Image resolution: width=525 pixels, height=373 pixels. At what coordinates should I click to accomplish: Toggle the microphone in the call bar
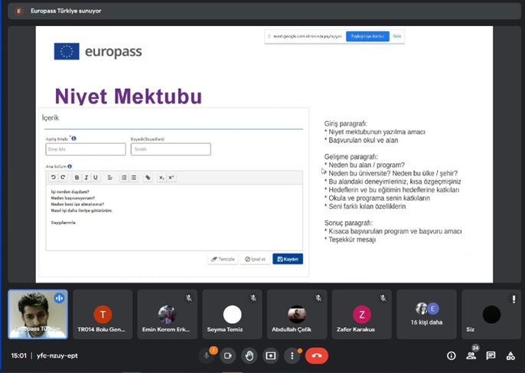(x=206, y=355)
